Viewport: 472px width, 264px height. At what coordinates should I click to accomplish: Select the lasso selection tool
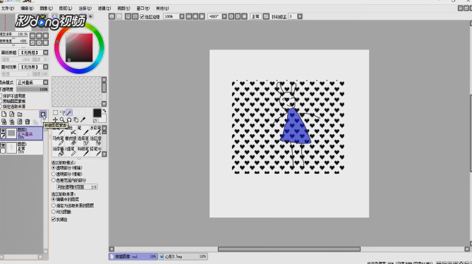tap(62, 112)
